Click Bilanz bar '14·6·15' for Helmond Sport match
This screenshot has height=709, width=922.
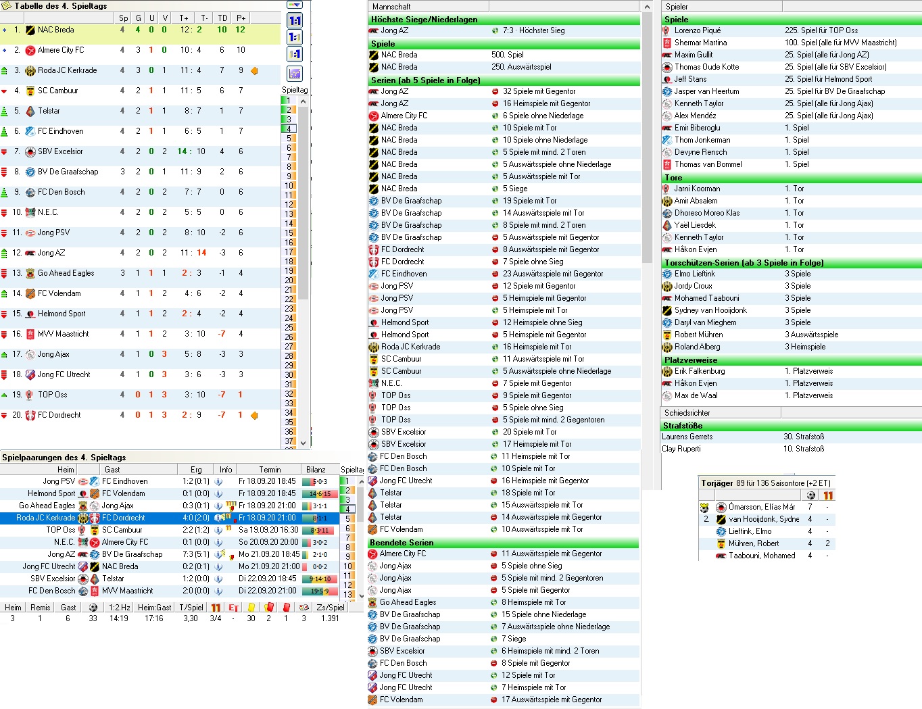(x=320, y=494)
